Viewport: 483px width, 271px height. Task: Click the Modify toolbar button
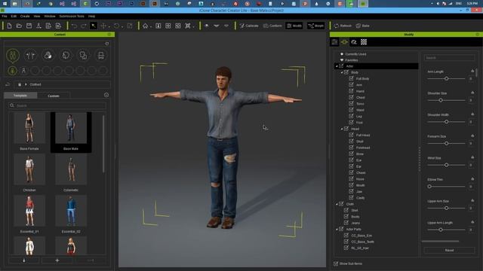tap(294, 26)
